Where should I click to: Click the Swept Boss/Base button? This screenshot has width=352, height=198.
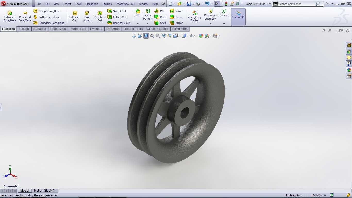[47, 11]
